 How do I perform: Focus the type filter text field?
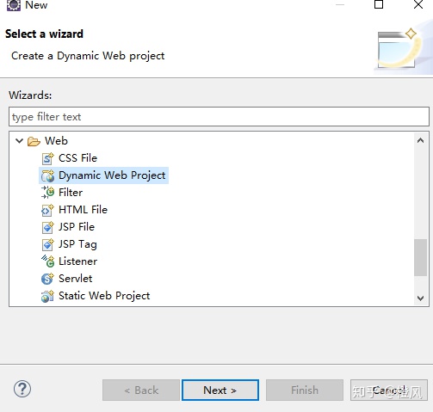pos(219,117)
